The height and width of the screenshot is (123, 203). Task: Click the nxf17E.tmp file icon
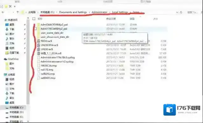pos(38,70)
